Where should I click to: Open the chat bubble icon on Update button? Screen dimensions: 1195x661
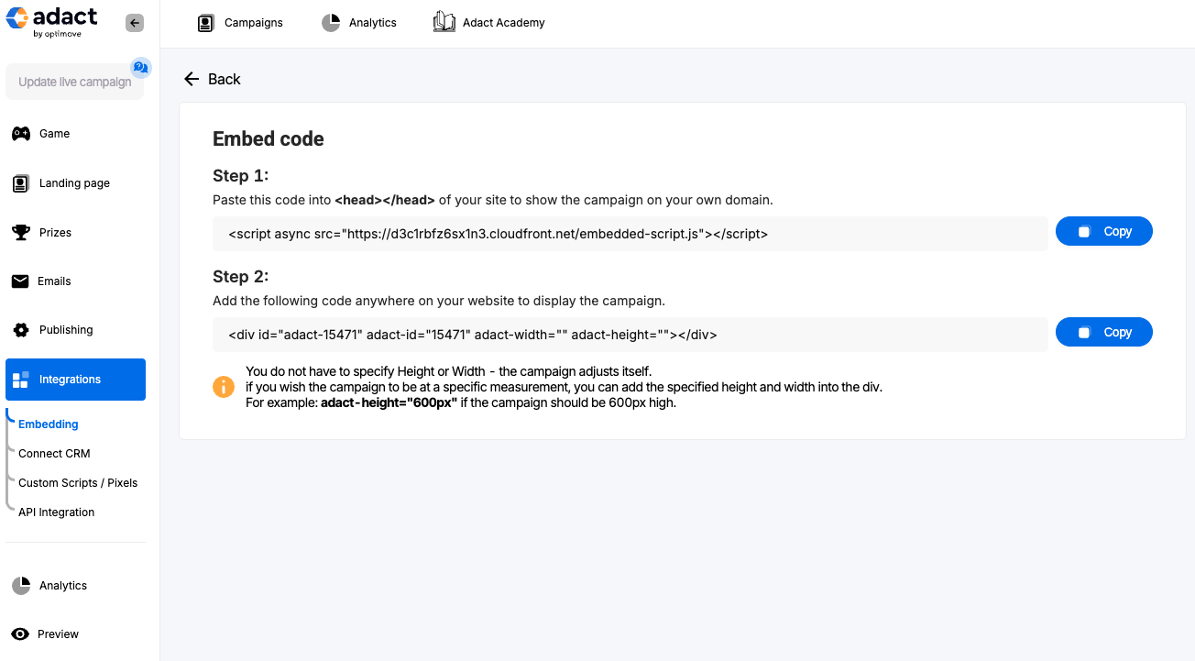coord(140,67)
